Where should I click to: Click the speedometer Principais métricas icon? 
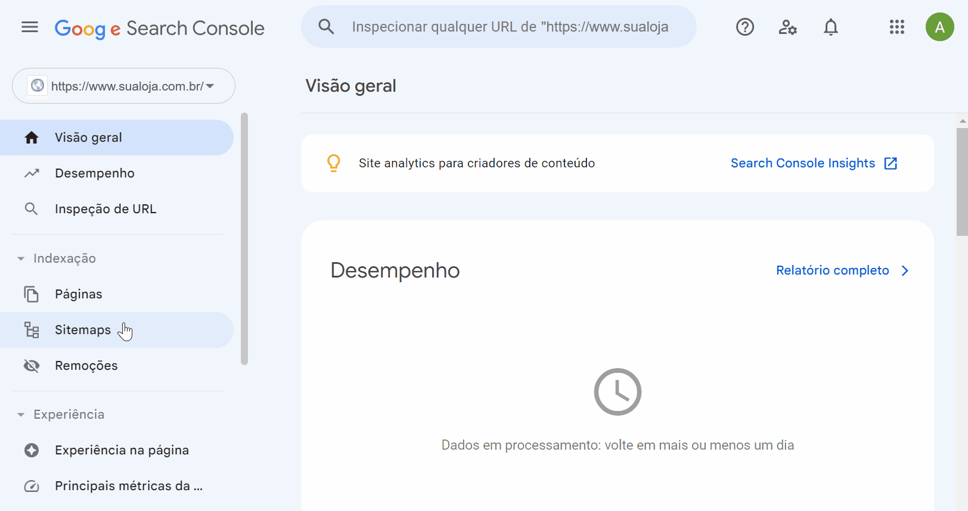[32, 486]
